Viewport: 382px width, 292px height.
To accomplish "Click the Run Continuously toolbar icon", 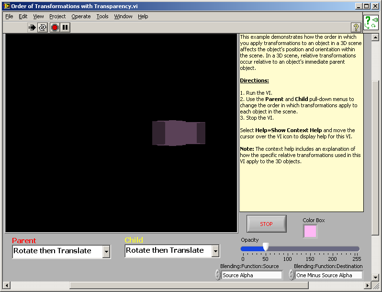I will point(43,27).
